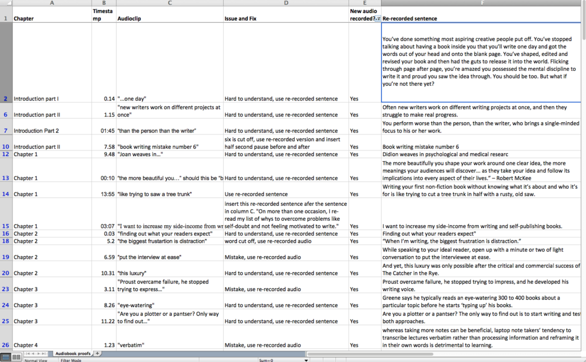This screenshot has height=362, width=586.
Task: Click the Select All corner box
Action: 6,3
